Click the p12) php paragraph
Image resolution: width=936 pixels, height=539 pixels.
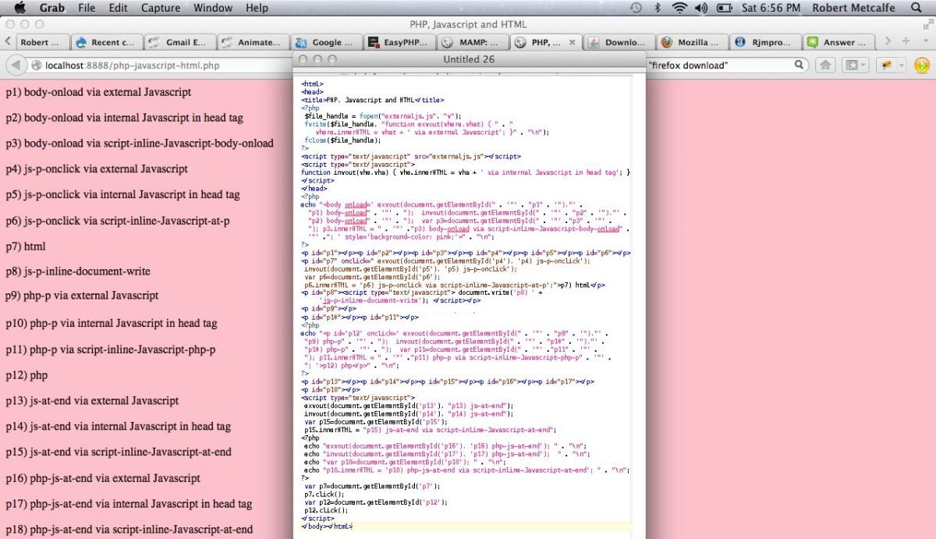click(27, 375)
